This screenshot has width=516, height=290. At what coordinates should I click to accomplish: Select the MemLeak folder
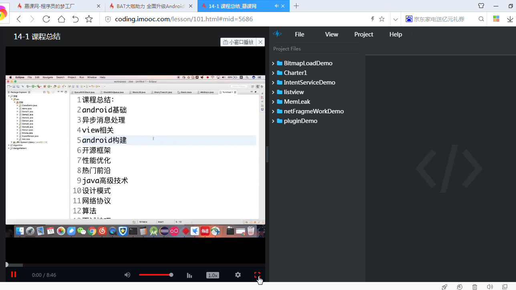297,102
